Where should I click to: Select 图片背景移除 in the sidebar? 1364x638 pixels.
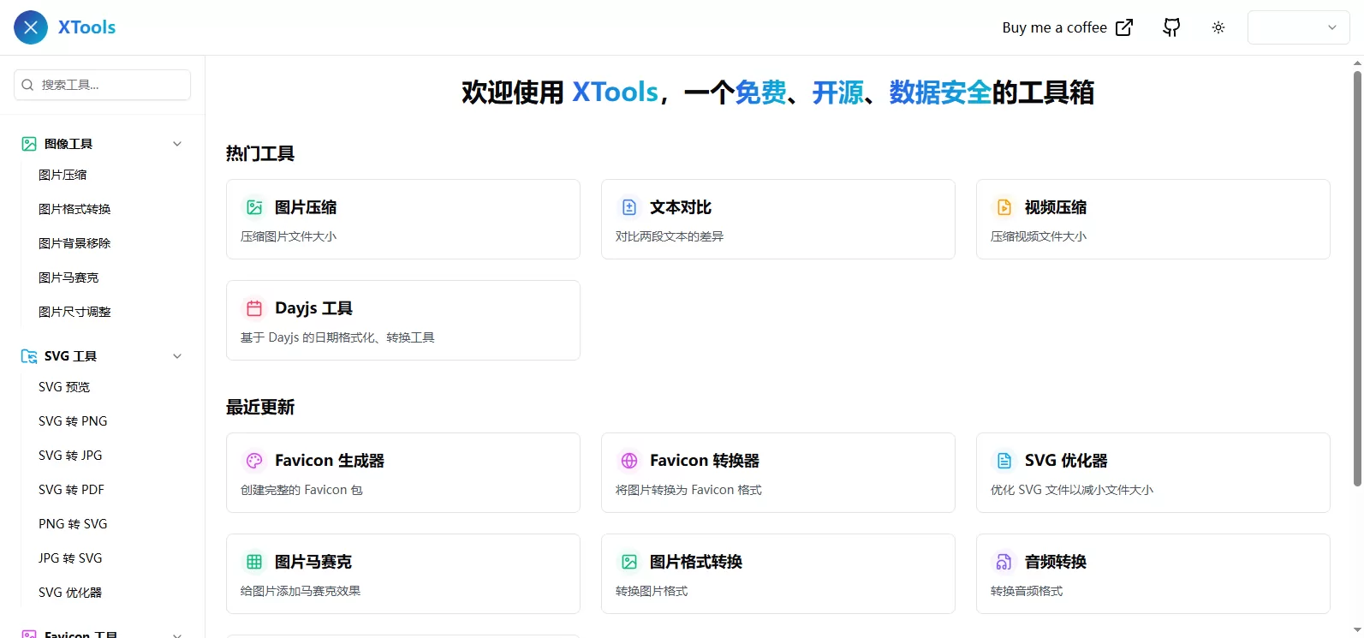pyautogui.click(x=74, y=243)
